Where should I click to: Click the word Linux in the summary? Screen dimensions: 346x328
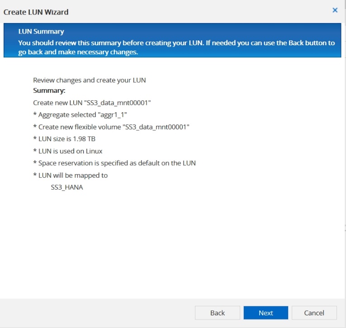[94, 151]
